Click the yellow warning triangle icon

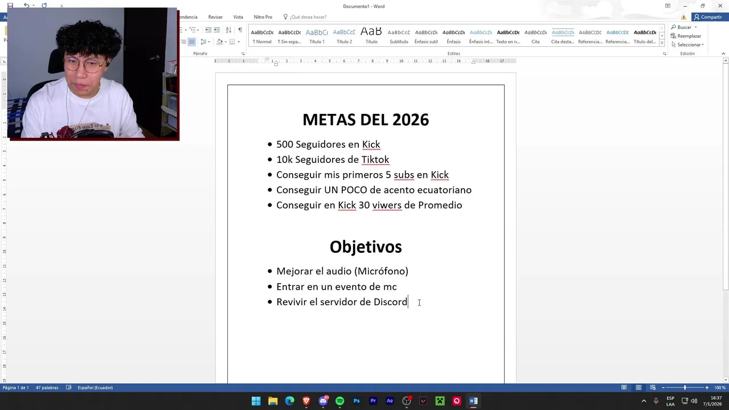point(684,17)
